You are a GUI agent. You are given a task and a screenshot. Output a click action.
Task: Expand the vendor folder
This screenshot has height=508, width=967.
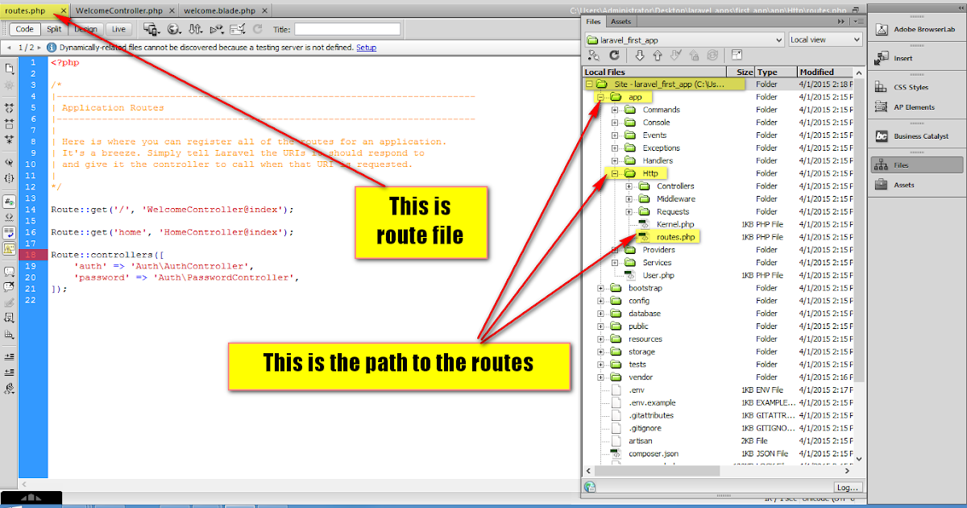600,377
